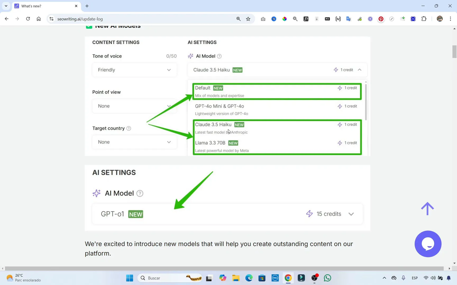Click the color picker extension icon

tap(284, 19)
